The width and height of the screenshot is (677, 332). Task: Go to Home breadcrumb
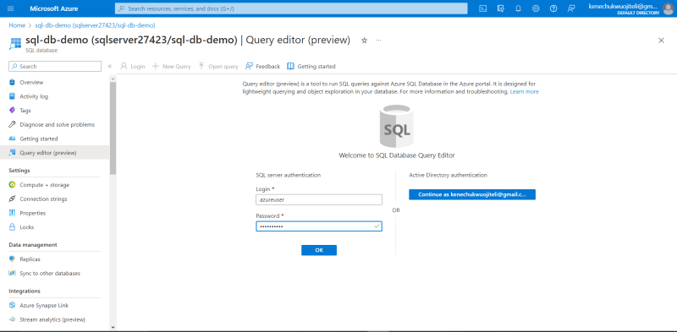point(17,25)
